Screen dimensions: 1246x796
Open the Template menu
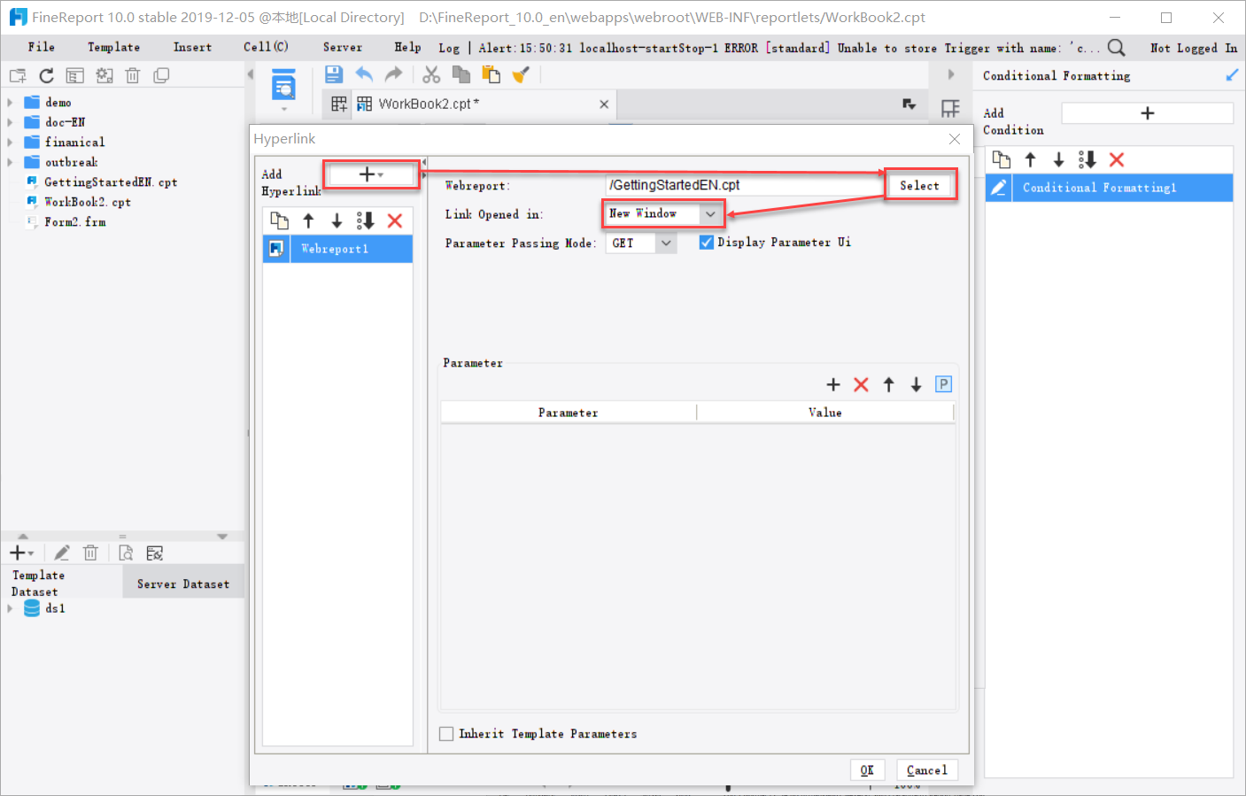tap(112, 47)
